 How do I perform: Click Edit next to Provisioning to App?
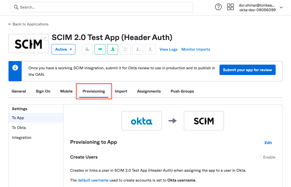point(268,143)
